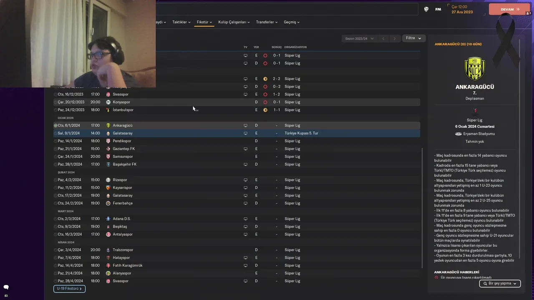Open the Bir şey yapma dropdown
The width and height of the screenshot is (534, 300).
tap(500, 283)
